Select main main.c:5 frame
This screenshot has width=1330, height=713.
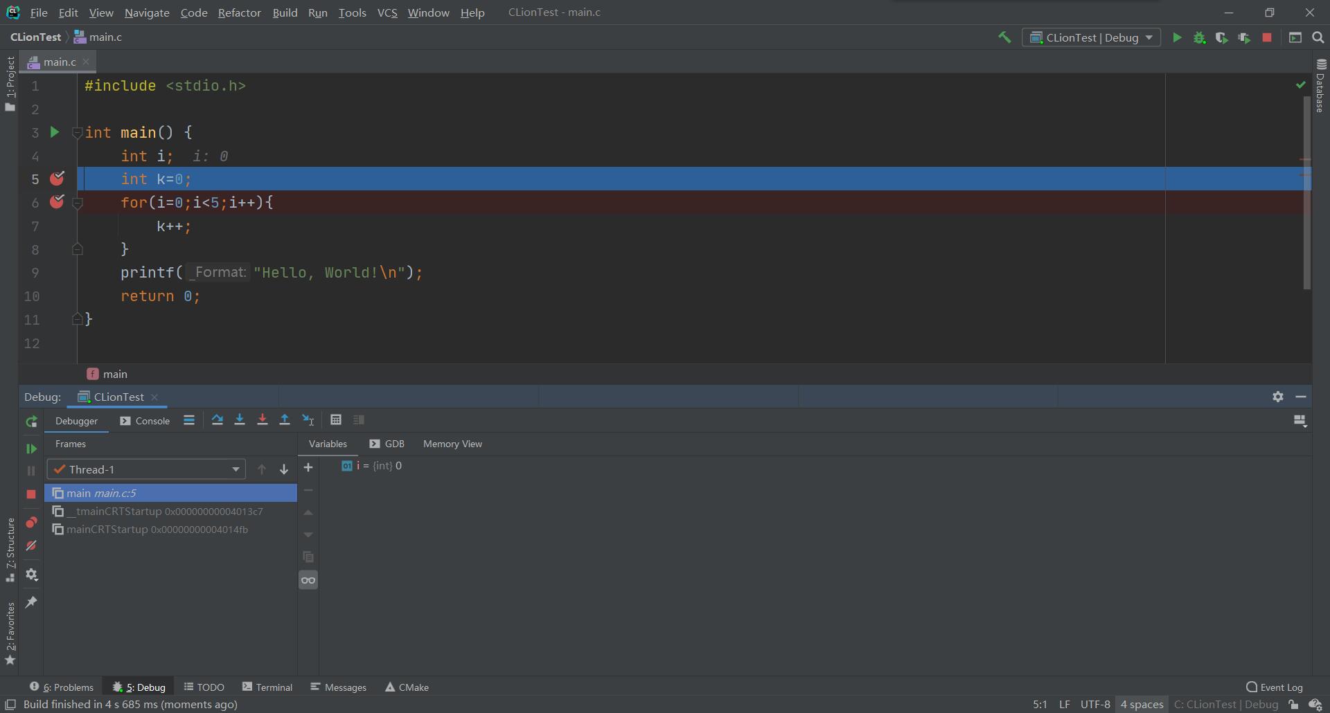(170, 493)
